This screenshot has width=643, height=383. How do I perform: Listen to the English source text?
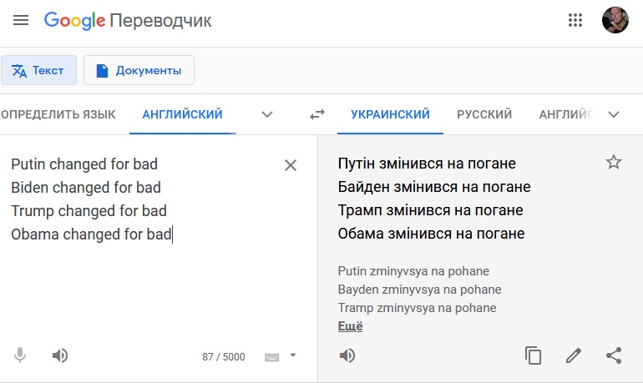coord(60,355)
